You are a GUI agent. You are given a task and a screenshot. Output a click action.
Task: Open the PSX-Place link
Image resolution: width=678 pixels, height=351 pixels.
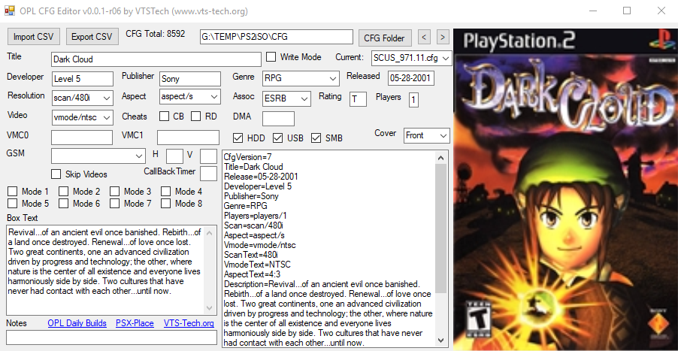point(135,323)
